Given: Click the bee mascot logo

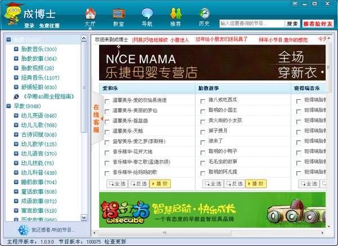Looking at the screenshot, I should coord(12,14).
